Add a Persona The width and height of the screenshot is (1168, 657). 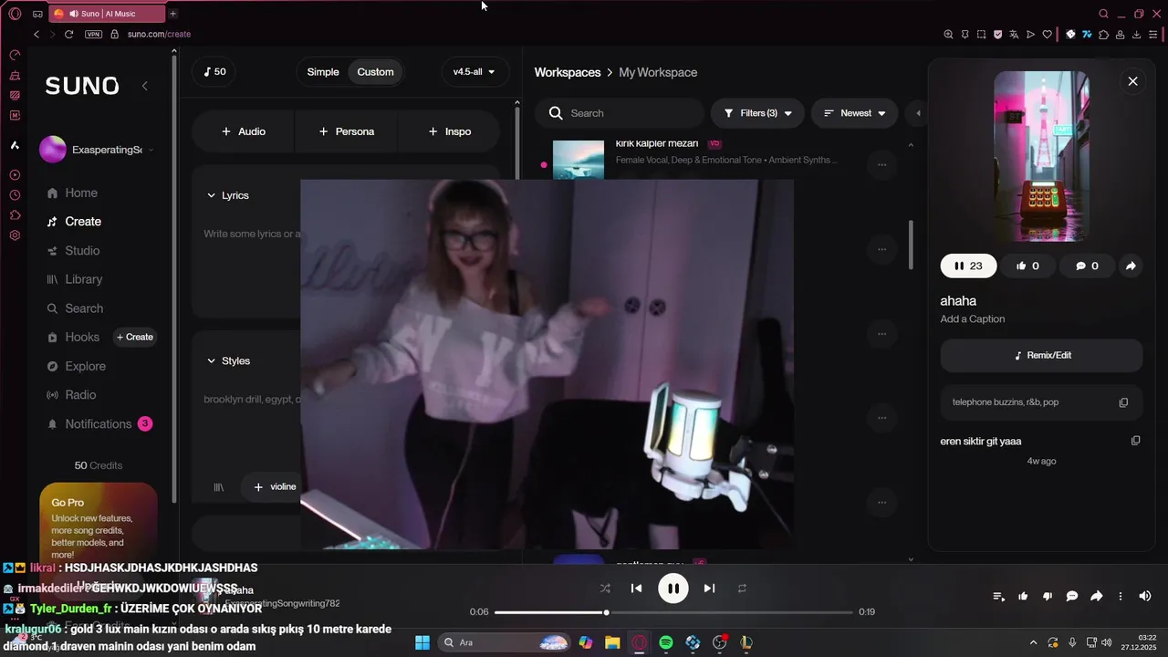(346, 131)
